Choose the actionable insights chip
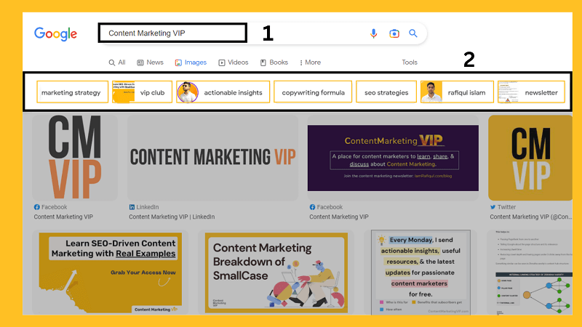 [223, 92]
